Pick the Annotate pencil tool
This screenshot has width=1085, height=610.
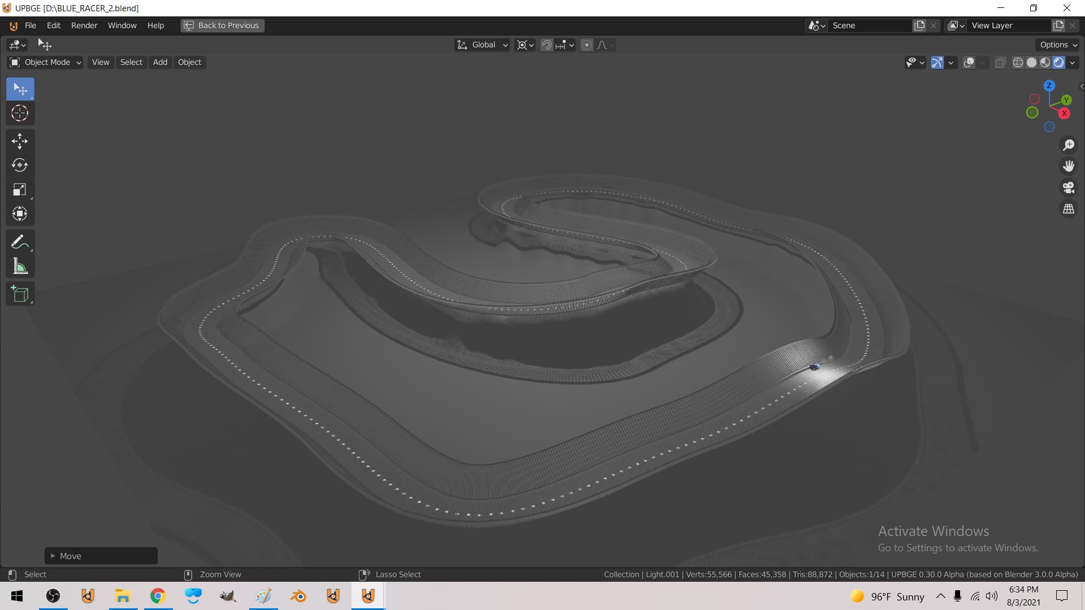20,242
